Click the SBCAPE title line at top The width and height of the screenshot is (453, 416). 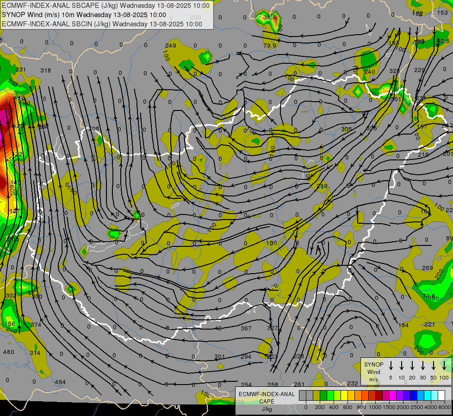coord(105,6)
